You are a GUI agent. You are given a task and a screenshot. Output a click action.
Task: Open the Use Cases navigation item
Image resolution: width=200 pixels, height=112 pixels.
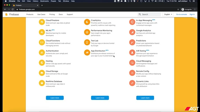pyautogui.click(x=41, y=14)
